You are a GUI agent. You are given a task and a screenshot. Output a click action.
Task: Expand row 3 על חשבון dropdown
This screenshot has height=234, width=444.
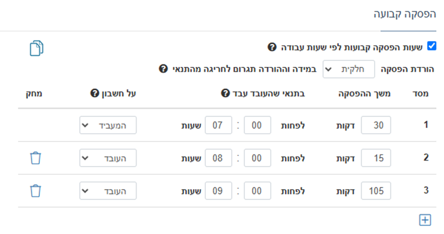pyautogui.click(x=108, y=191)
